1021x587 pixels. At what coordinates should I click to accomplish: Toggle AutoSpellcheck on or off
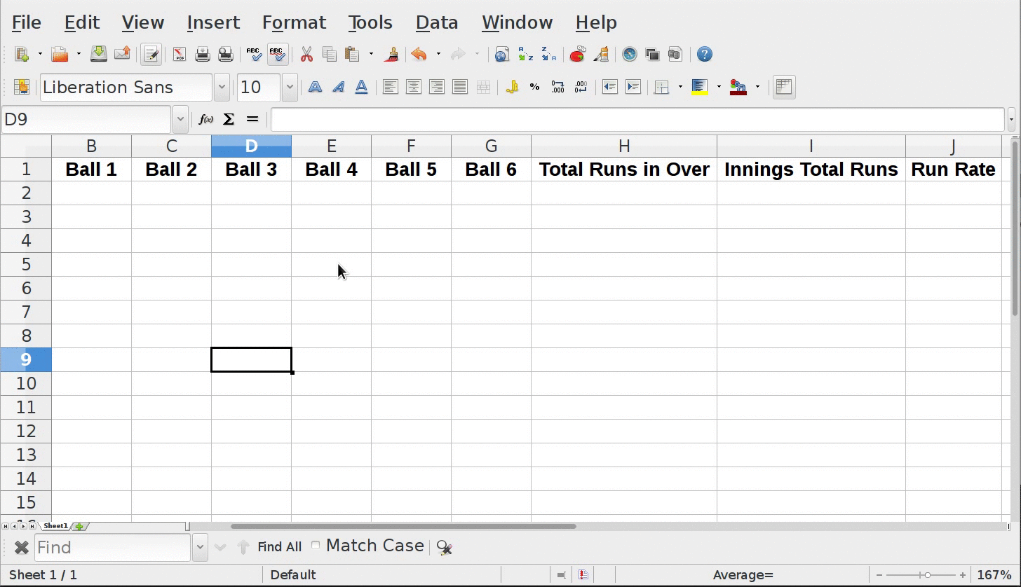[x=277, y=55]
